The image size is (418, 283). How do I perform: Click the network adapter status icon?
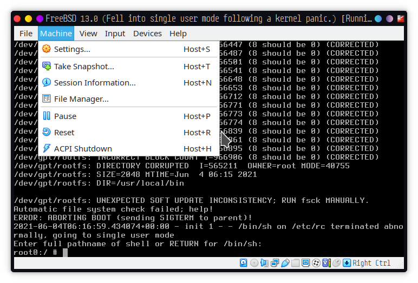(275, 263)
